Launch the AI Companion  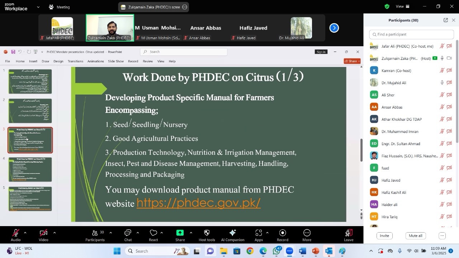coord(232,233)
